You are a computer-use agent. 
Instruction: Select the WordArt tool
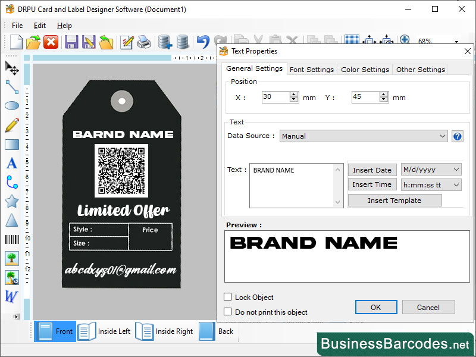[x=11, y=296]
